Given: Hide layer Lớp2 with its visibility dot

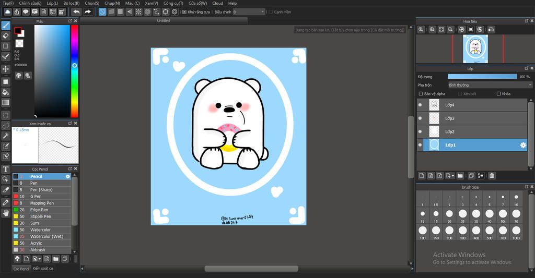Looking at the screenshot, I should click(420, 131).
